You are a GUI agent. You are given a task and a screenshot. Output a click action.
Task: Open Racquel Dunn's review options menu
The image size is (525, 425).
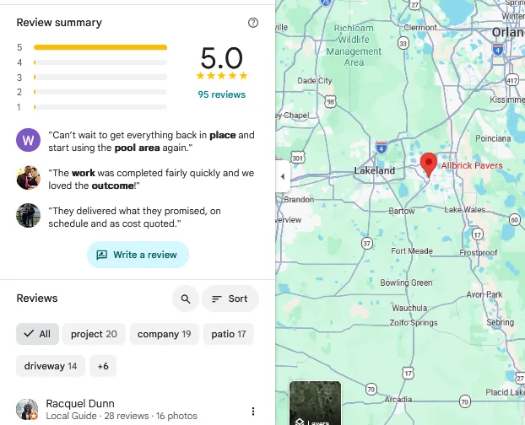[x=253, y=412]
